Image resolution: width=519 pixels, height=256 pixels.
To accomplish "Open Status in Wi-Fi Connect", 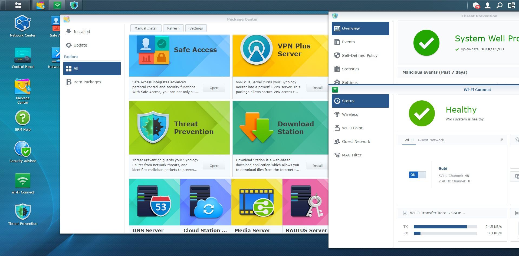I will click(360, 101).
